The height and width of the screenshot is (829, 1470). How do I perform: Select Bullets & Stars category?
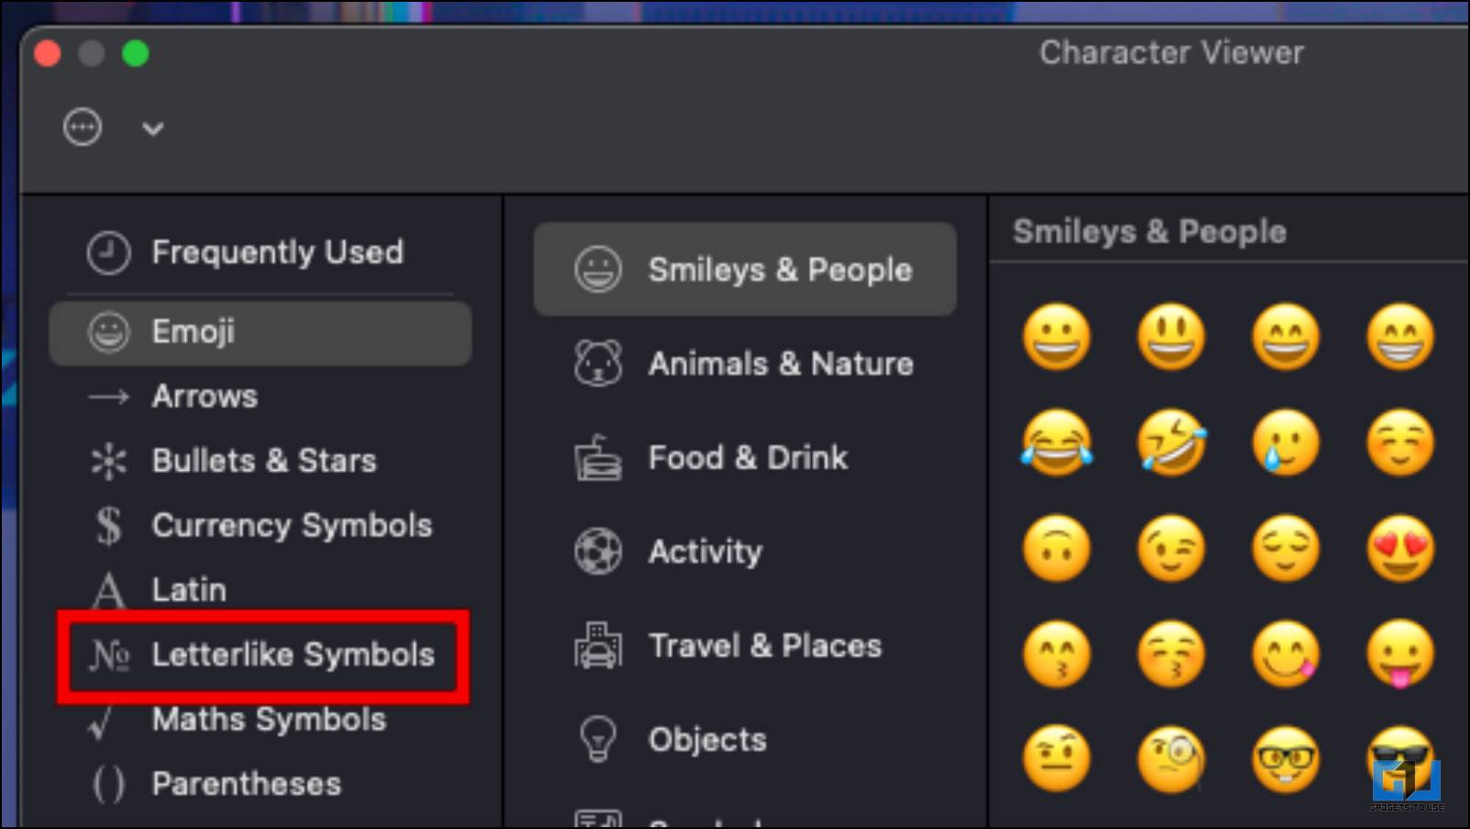point(260,461)
